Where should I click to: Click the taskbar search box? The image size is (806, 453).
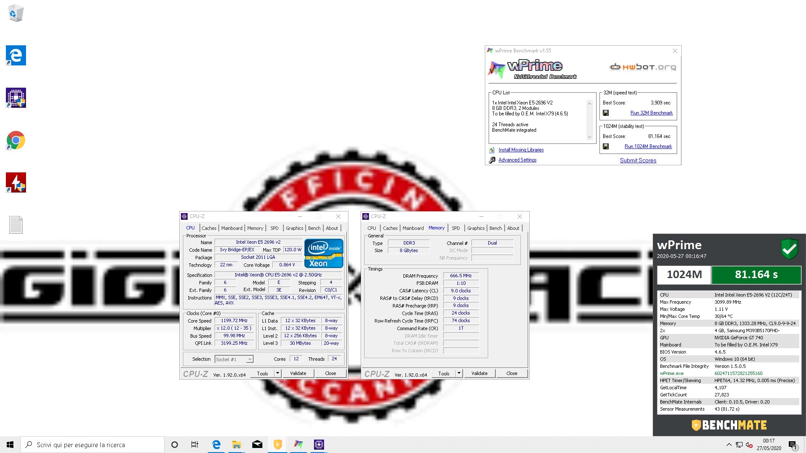click(92, 445)
